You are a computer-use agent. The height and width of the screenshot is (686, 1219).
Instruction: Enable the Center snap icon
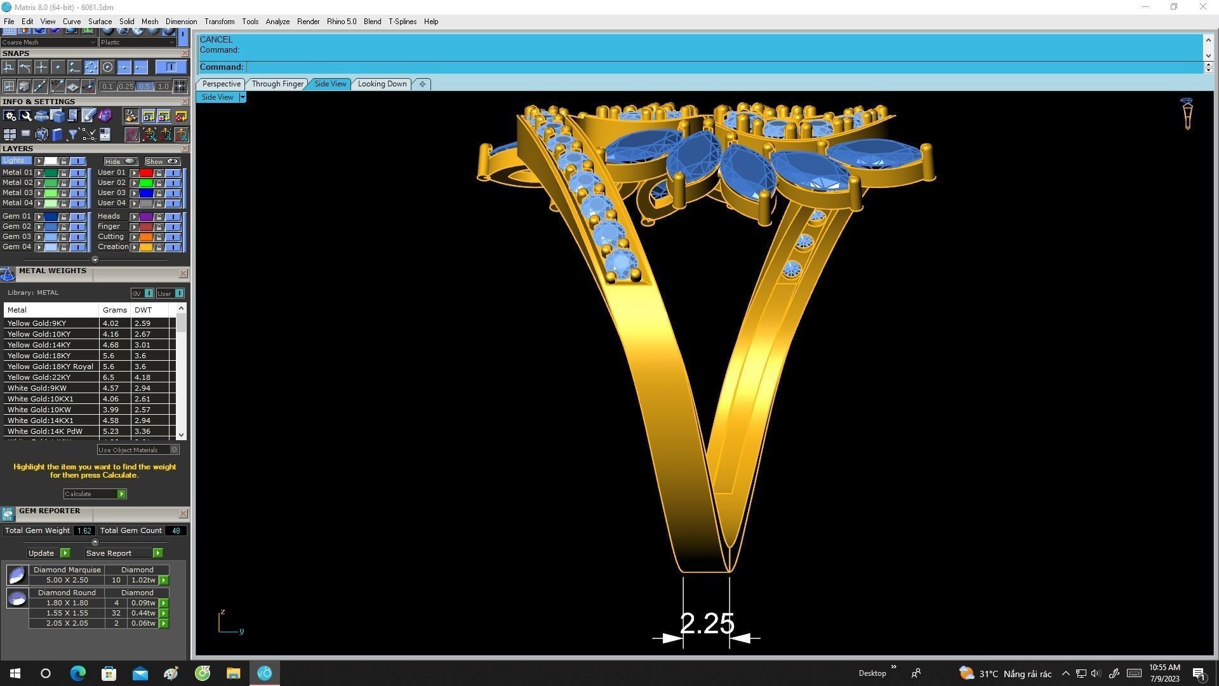(108, 67)
